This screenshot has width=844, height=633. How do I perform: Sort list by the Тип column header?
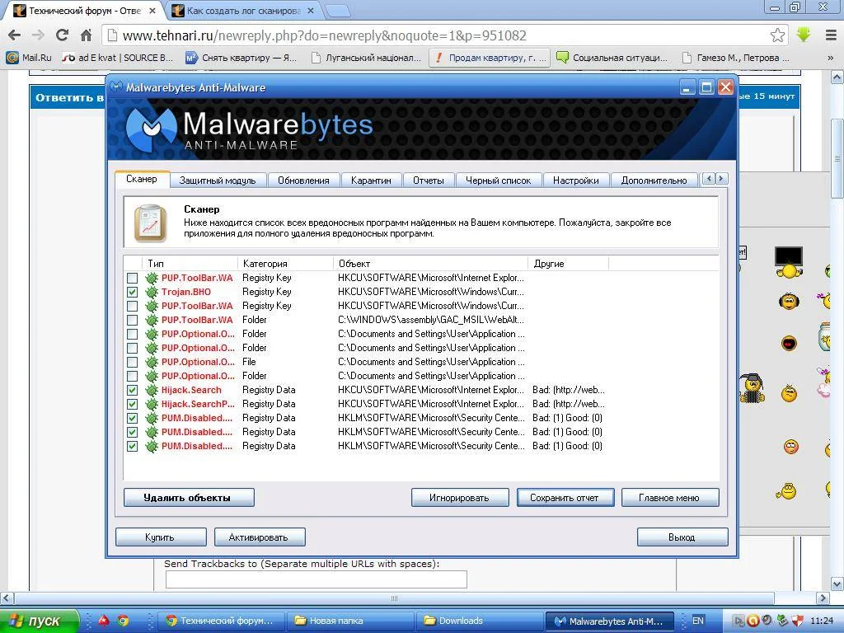pos(190,263)
